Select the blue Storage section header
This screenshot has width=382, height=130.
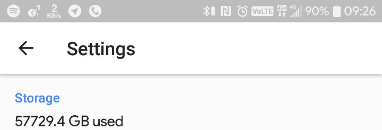tap(37, 98)
